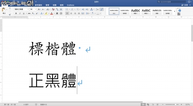Viewport: 193px width, 106px height.
Task: Click the Enclosed Character circle icon
Action: click(61, 13)
